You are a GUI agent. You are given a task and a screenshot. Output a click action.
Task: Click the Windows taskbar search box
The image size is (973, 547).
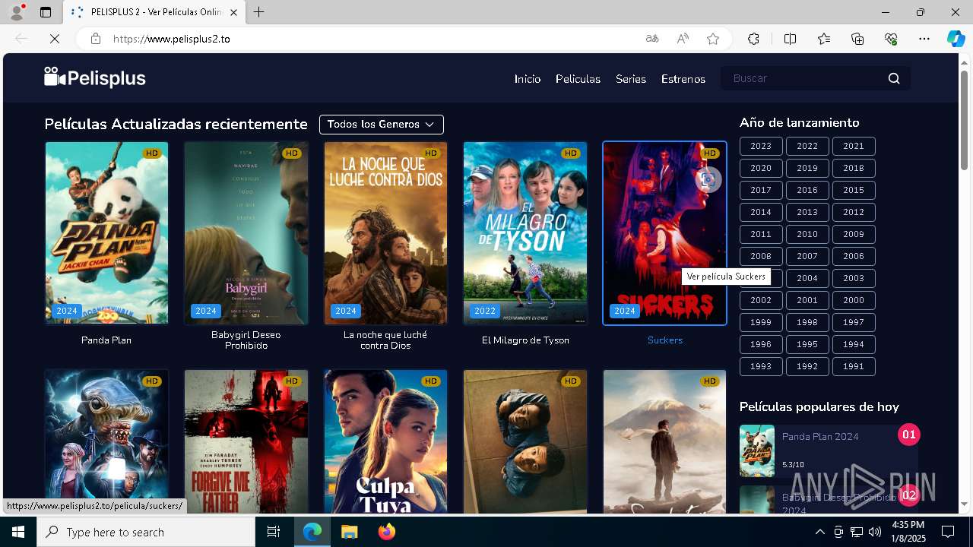pos(146,532)
